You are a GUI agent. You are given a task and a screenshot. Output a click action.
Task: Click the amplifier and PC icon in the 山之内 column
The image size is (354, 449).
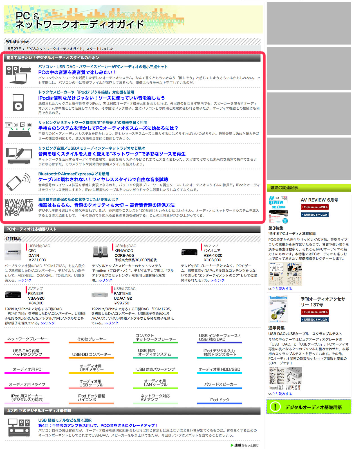click(x=19, y=427)
